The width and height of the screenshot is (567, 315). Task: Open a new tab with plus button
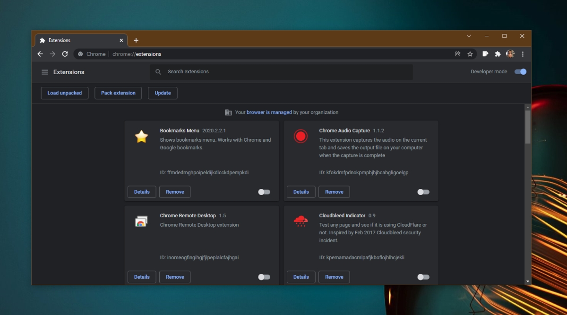136,40
